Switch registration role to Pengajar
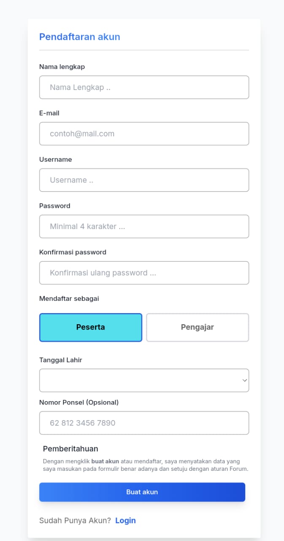284x541 pixels. tap(197, 327)
